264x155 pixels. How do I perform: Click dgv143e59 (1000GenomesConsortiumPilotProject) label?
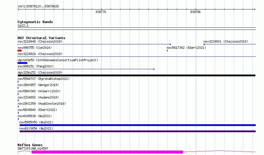pos(58,60)
